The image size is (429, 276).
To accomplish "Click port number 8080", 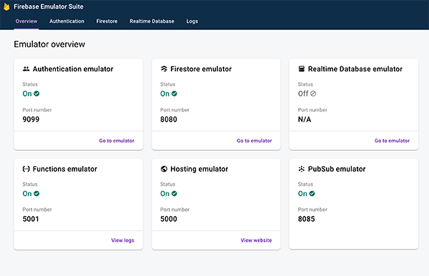I will click(169, 119).
